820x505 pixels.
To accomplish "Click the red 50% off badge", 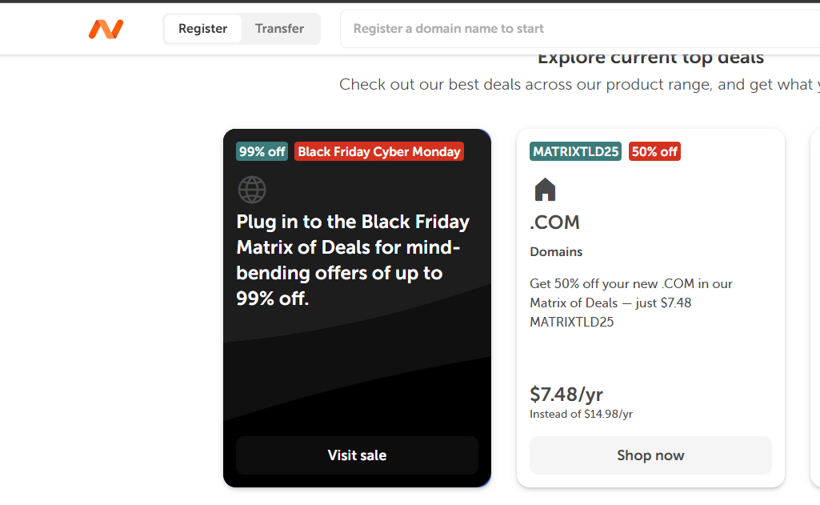I will (654, 152).
